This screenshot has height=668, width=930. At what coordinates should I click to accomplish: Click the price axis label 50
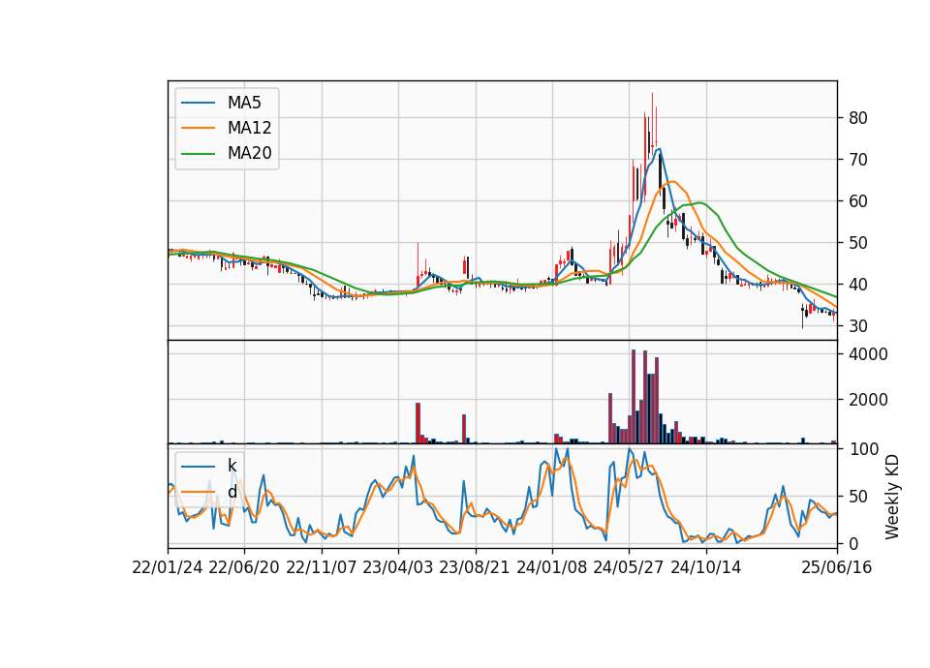pyautogui.click(x=857, y=243)
